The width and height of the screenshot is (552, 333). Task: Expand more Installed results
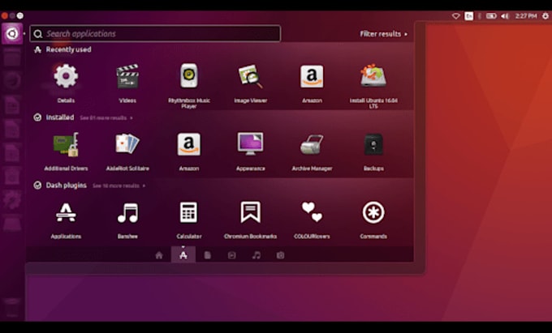coord(106,117)
